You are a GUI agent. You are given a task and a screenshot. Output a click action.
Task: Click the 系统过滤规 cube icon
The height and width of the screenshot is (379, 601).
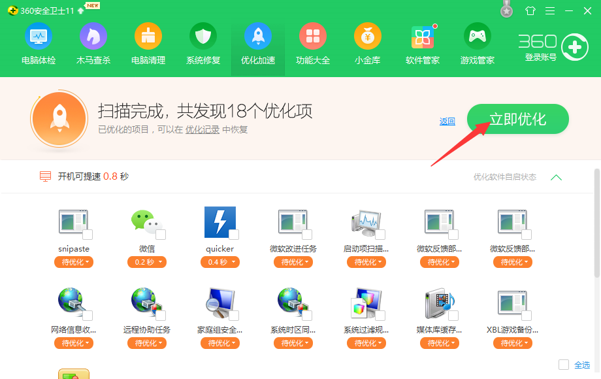point(366,303)
